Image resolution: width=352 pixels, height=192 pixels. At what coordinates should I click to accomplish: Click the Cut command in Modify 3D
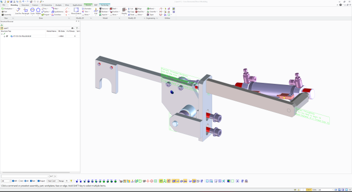point(130,8)
